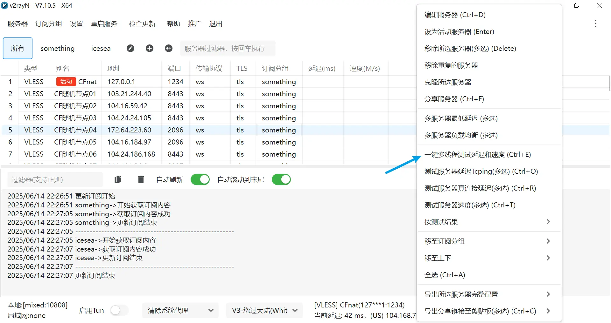Viewport: 611px width, 323px height.
Task: Clear the log with the trash icon
Action: click(x=141, y=179)
